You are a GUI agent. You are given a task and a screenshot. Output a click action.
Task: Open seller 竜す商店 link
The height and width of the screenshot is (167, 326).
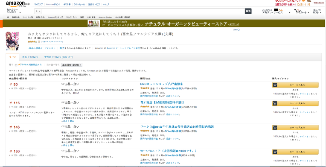pos(162,103)
